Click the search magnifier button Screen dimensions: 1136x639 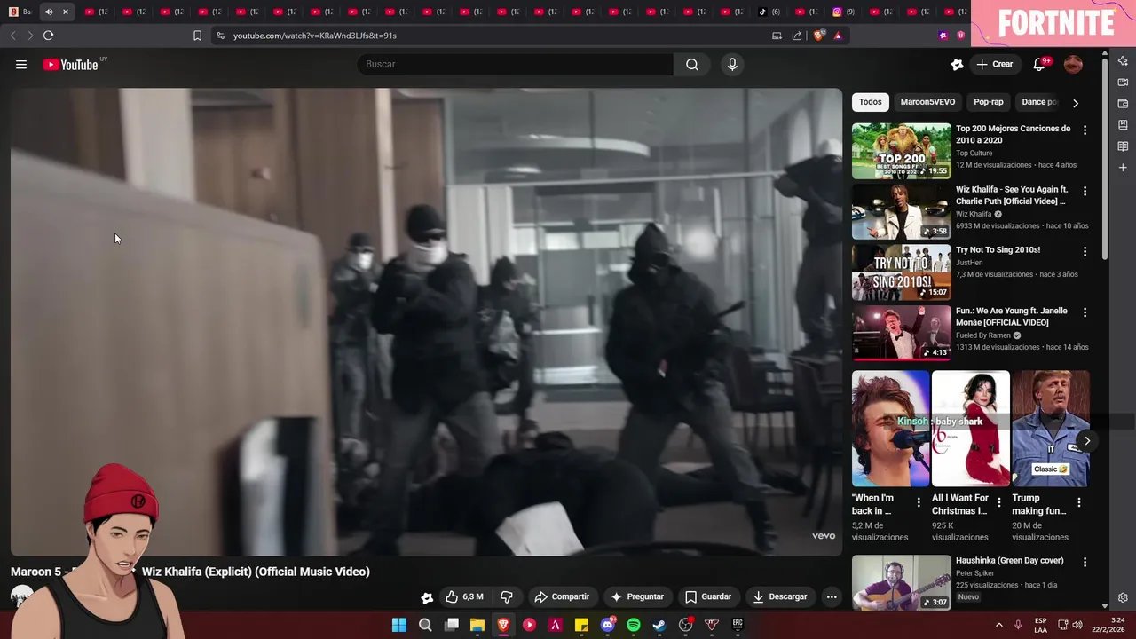tap(692, 64)
